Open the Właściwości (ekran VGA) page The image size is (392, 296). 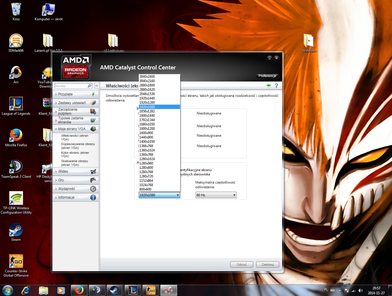(75, 137)
